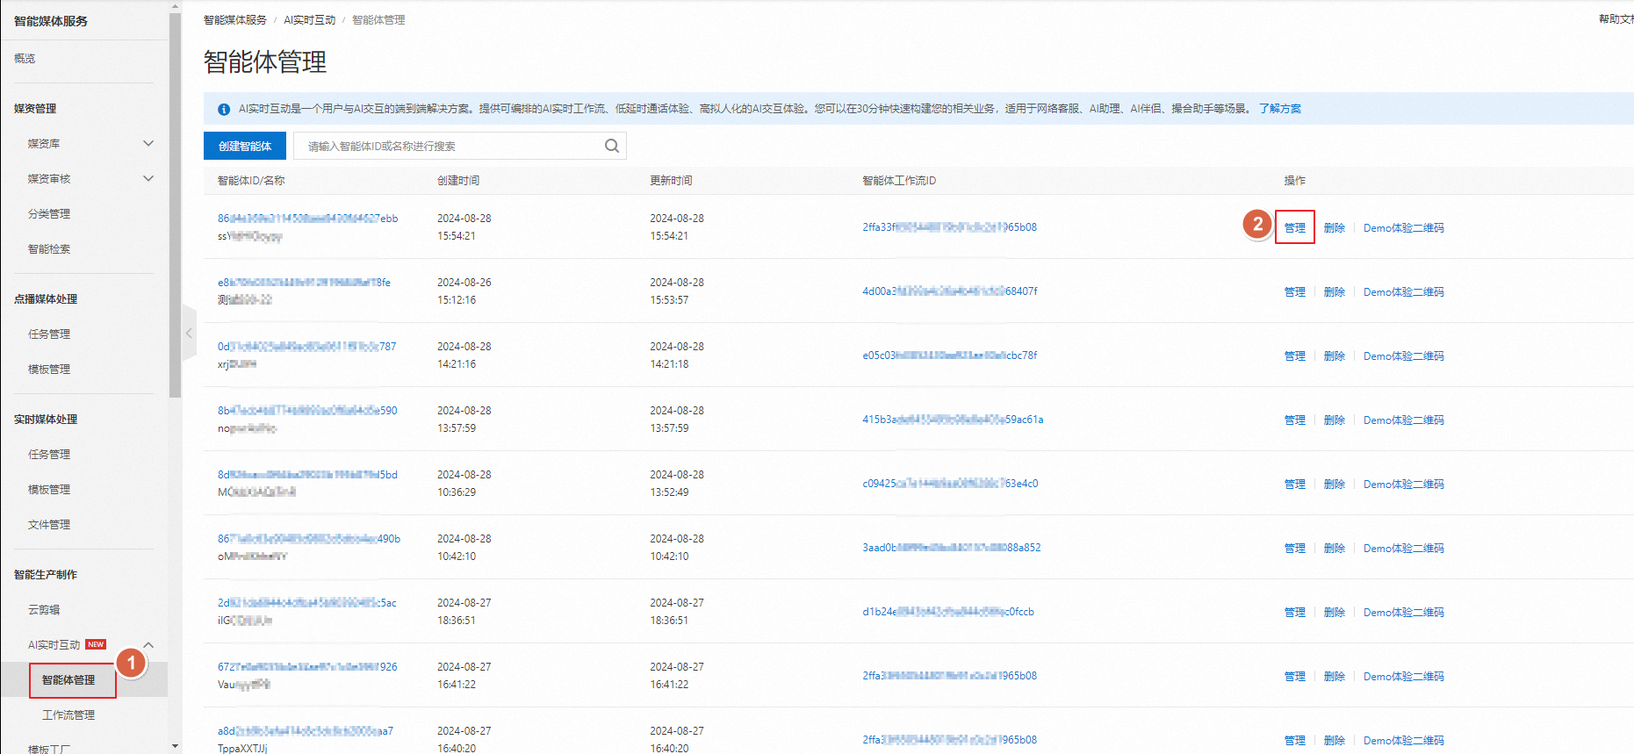Expand the 媒资库 submenu chevron

(148, 143)
